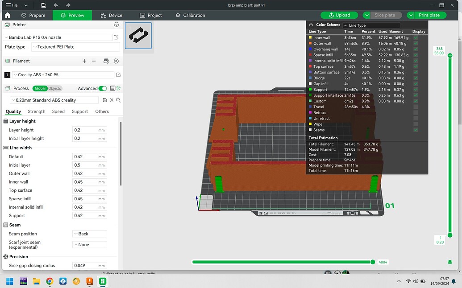This screenshot has height=288, width=462.
Task: Open Seam position dropdown Back
Action: [90, 234]
